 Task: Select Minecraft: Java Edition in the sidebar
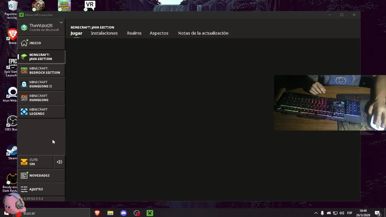click(x=41, y=57)
